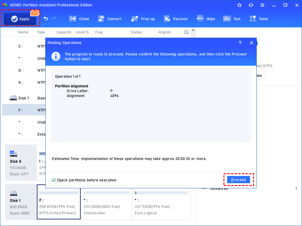The image size is (302, 226).
Task: Click the undo arrow icon
Action: (46, 19)
